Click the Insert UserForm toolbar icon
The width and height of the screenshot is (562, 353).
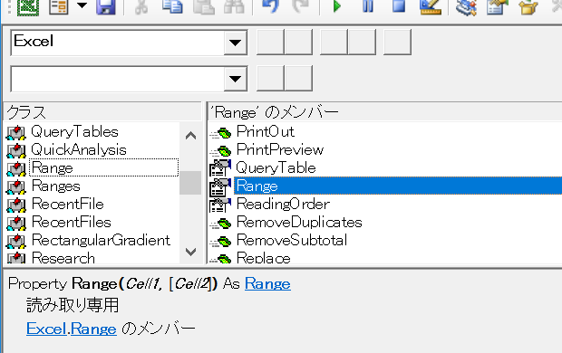point(58,6)
